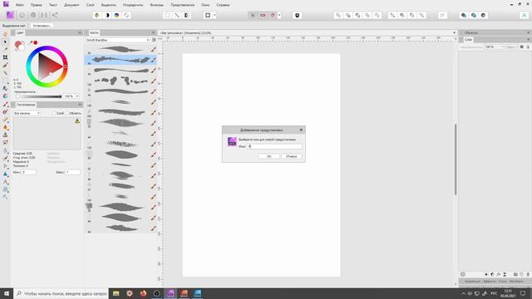Click the taskbar search box

point(61,293)
